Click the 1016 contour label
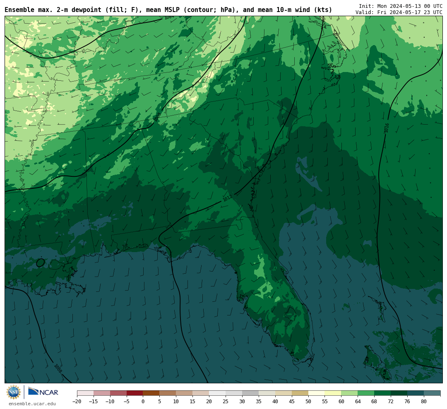Screen dimensions: 447x409 point(387,128)
